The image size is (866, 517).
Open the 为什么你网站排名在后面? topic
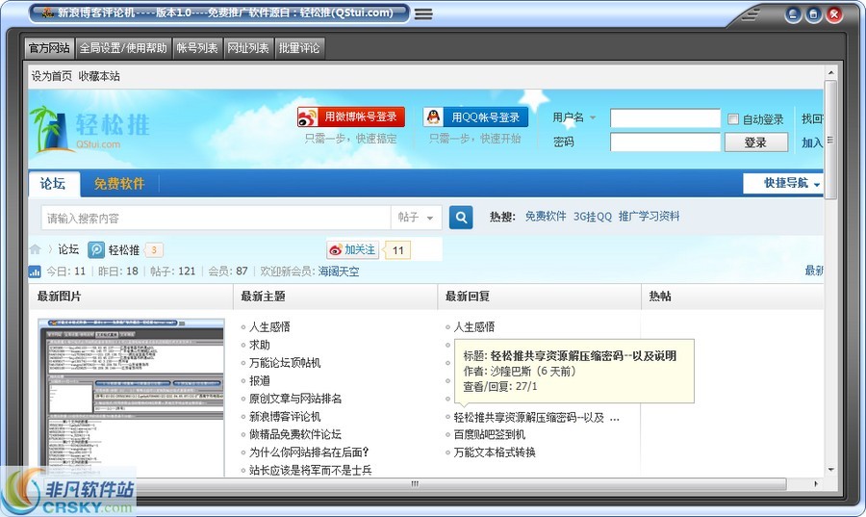309,452
